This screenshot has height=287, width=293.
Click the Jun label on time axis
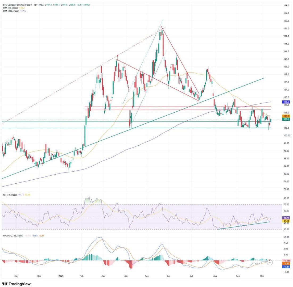pyautogui.click(x=168, y=276)
